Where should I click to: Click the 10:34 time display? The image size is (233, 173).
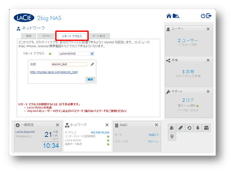pyautogui.click(x=51, y=145)
